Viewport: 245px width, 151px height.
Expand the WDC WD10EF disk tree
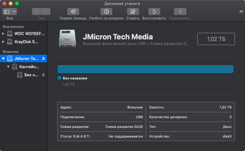click(3, 33)
